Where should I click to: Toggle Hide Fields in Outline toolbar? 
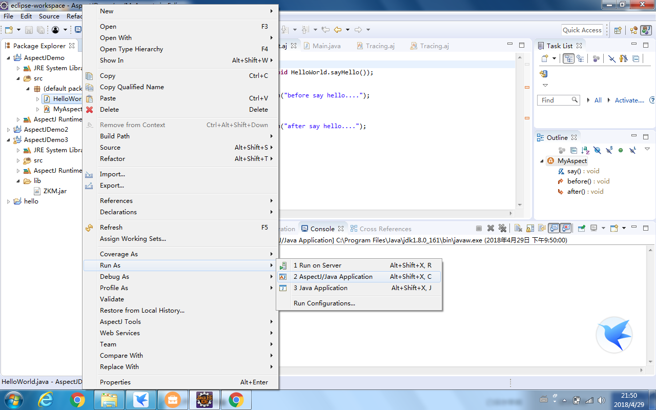[597, 150]
